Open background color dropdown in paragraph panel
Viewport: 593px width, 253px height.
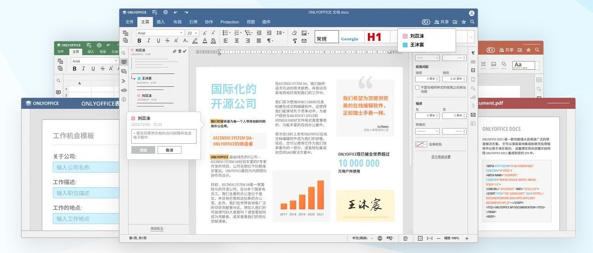pyautogui.click(x=421, y=144)
